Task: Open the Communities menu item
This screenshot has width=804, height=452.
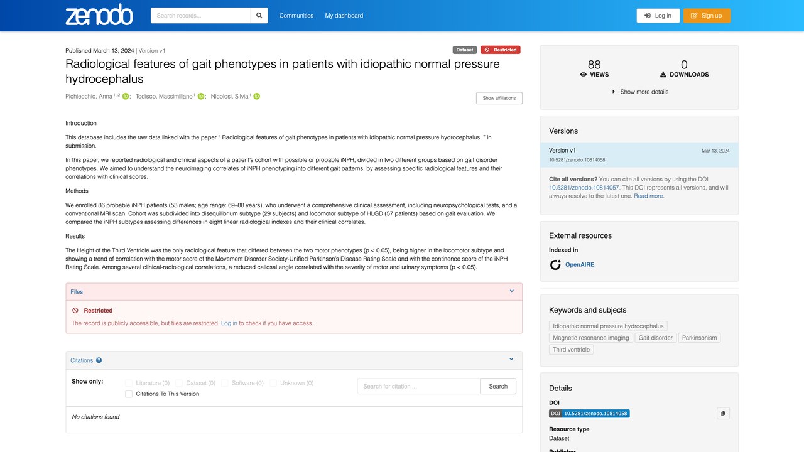Action: 296,16
